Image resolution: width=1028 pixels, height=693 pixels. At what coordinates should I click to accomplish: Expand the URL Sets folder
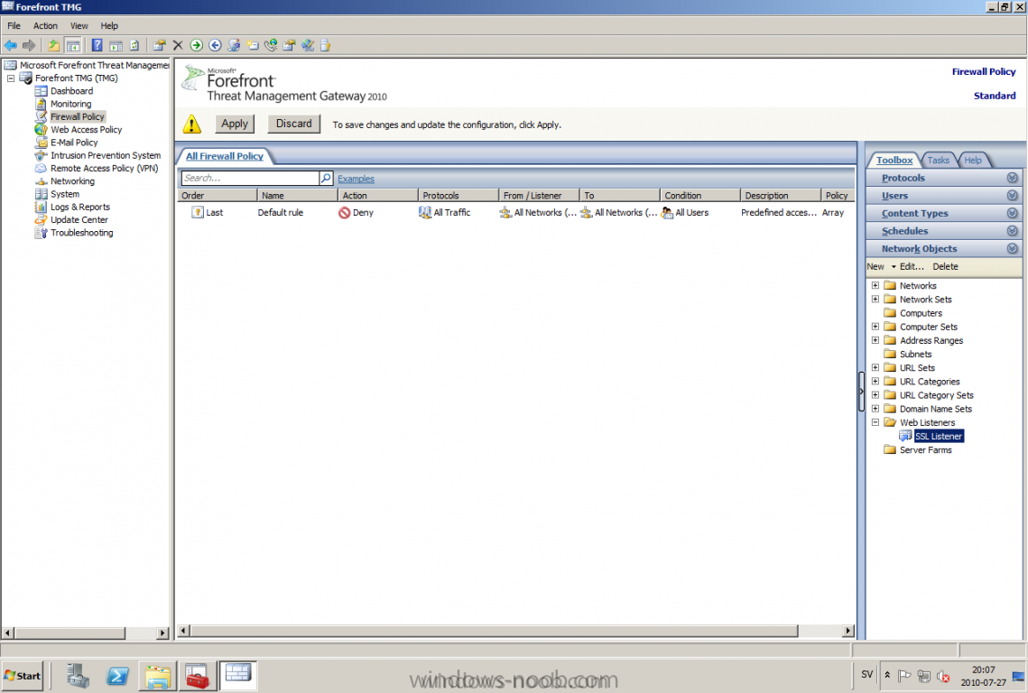click(x=875, y=368)
